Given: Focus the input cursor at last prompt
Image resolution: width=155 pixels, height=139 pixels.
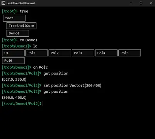Looking at the screenshot, I should click(x=43, y=103).
